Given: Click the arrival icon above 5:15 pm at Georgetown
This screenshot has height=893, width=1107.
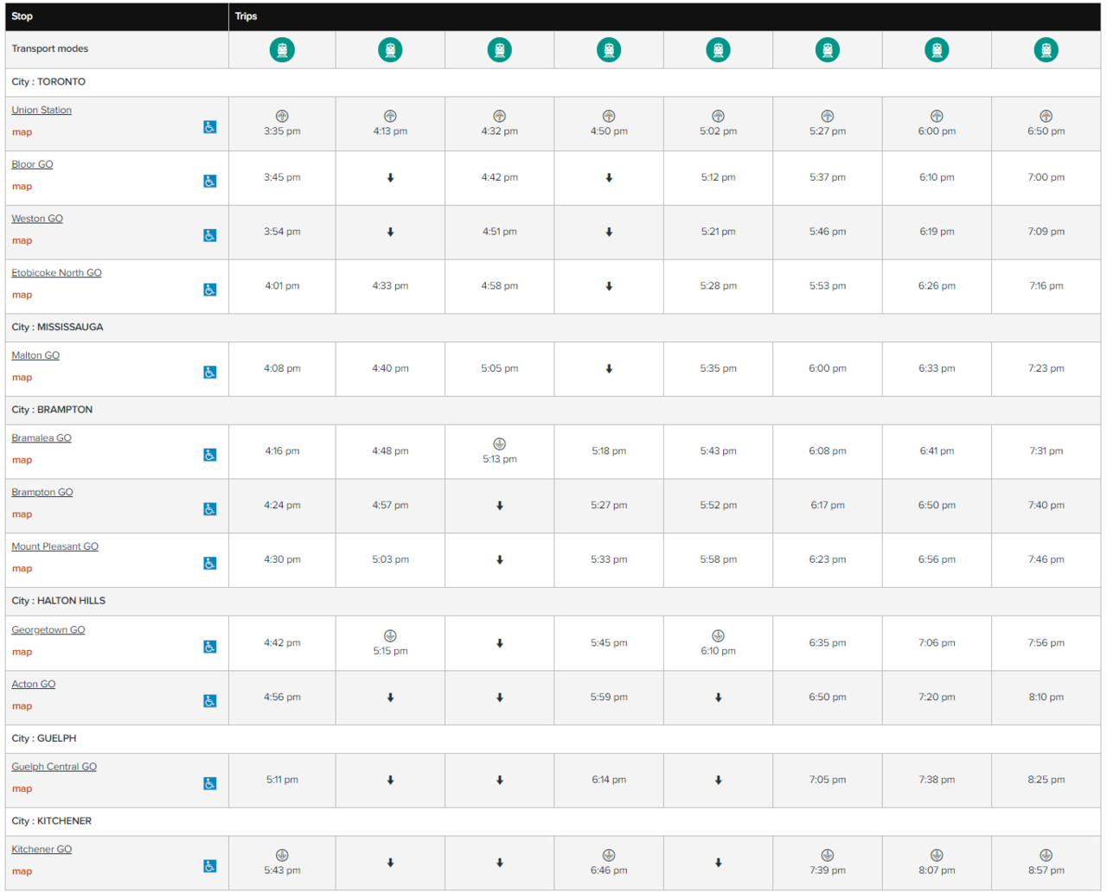Looking at the screenshot, I should (x=390, y=636).
